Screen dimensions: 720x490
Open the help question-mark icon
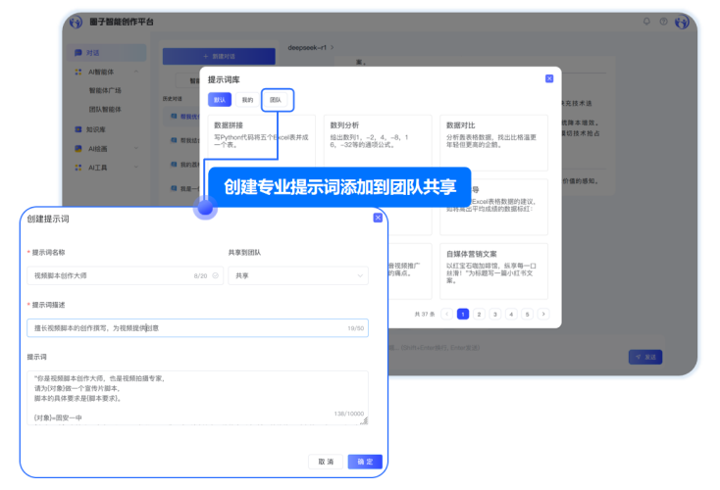click(x=663, y=22)
